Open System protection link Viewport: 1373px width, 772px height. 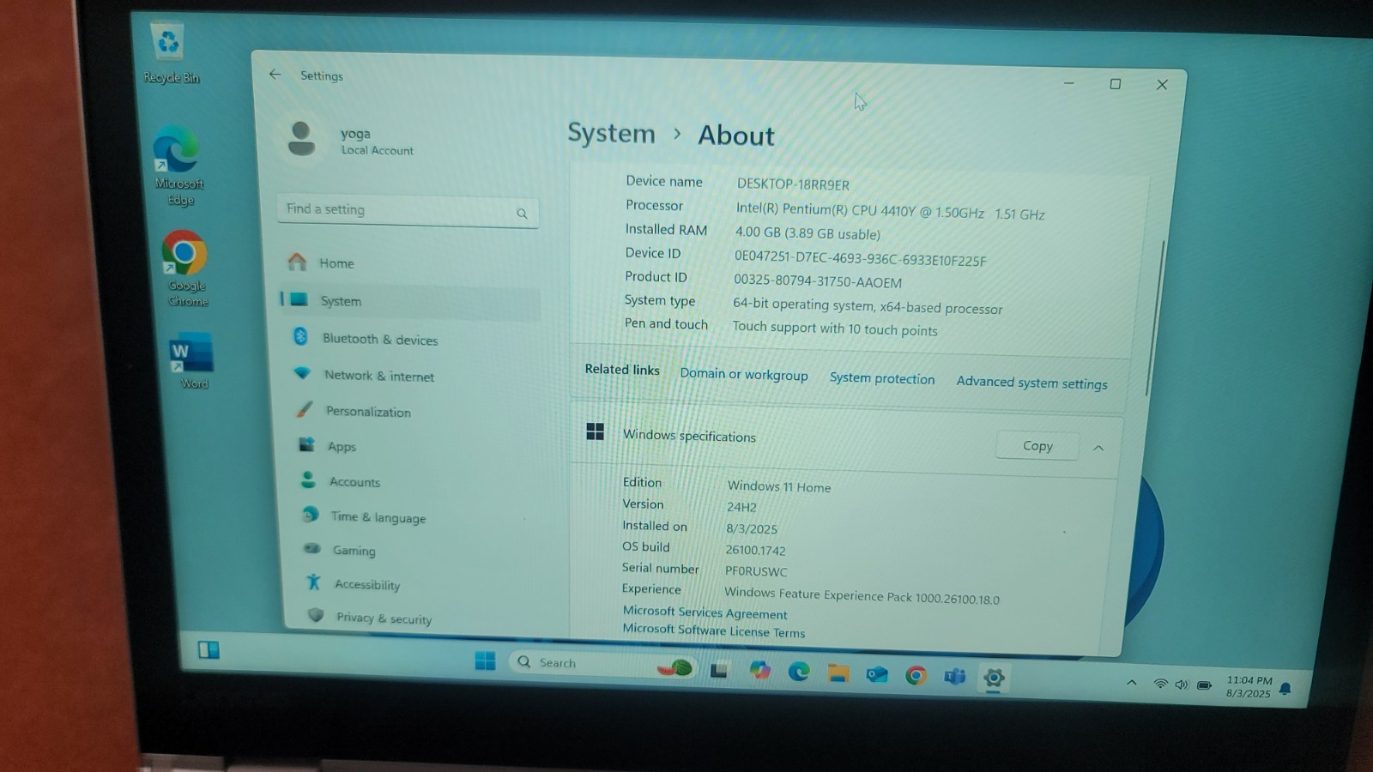pos(882,378)
